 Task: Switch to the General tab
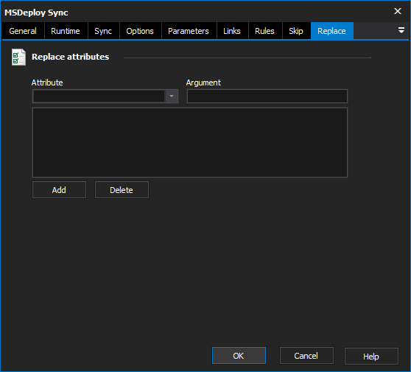click(x=23, y=31)
